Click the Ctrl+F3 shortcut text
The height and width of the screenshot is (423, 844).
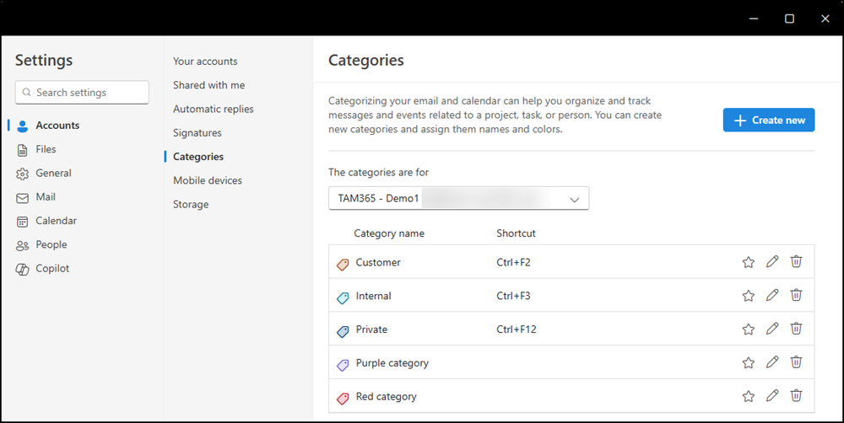tap(513, 296)
